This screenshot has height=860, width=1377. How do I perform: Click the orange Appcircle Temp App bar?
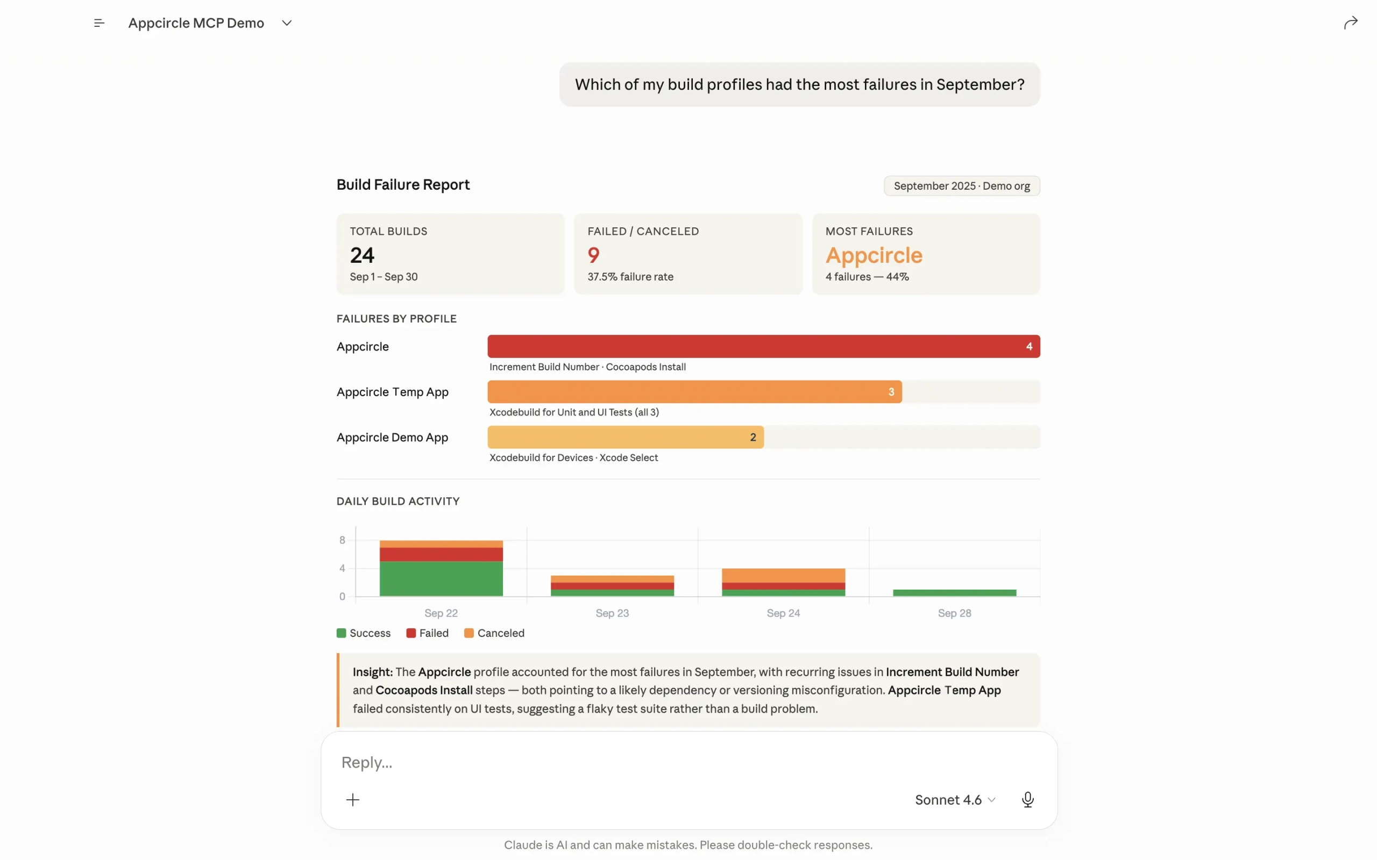point(694,392)
